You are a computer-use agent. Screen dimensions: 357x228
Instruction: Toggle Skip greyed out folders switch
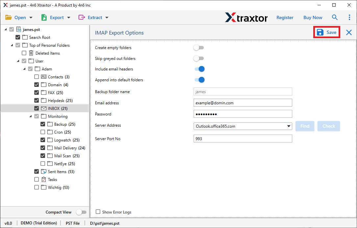coord(199,58)
